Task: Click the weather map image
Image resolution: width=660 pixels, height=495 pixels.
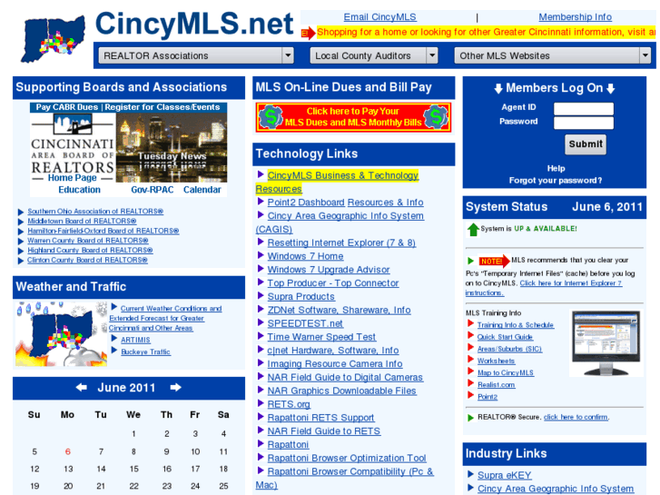Action: point(61,333)
